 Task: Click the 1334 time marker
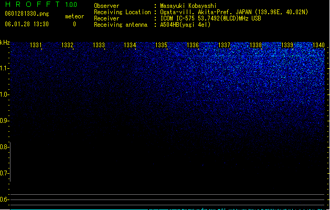click(130, 45)
